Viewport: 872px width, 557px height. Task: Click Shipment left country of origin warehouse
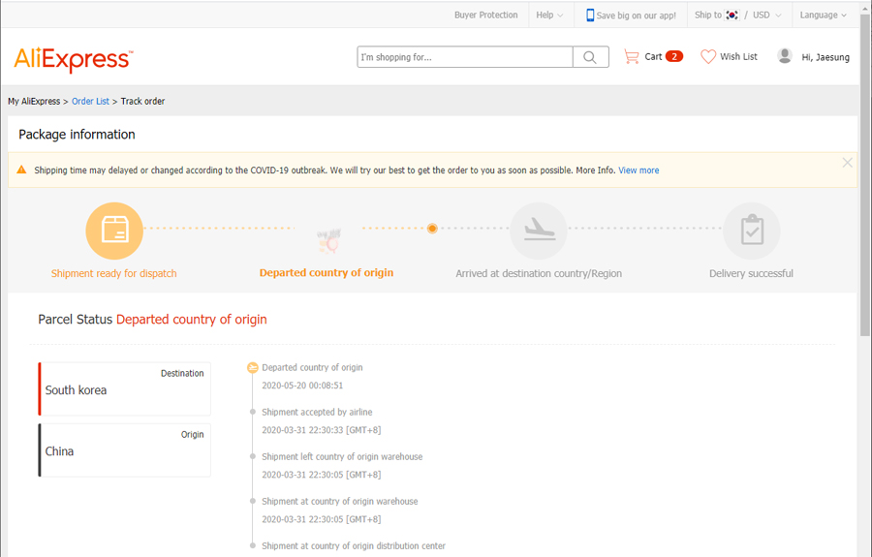(x=342, y=456)
